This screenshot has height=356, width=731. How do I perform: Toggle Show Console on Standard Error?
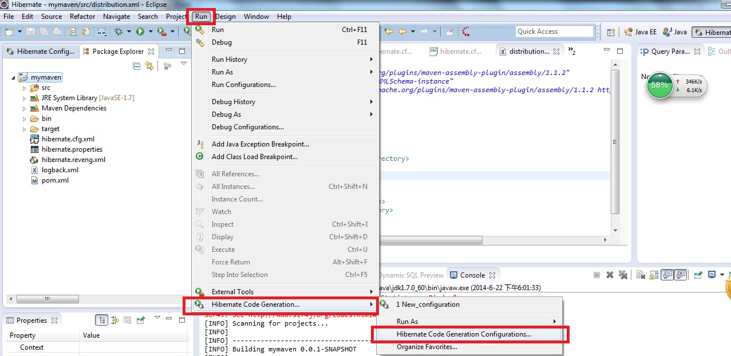(681, 275)
